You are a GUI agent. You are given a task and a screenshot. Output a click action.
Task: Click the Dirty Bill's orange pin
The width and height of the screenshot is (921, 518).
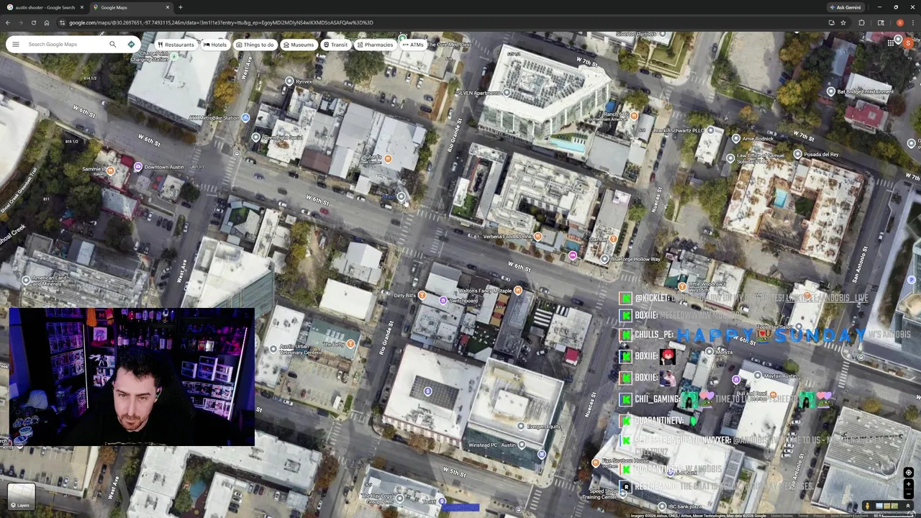click(x=422, y=295)
